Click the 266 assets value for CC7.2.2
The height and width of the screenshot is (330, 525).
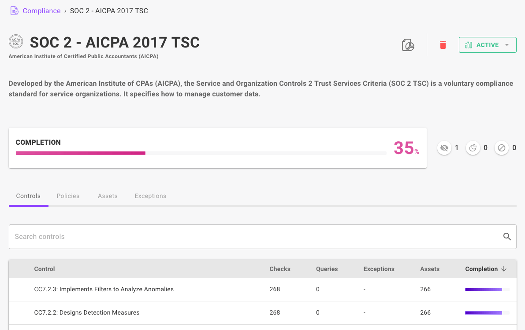point(425,312)
